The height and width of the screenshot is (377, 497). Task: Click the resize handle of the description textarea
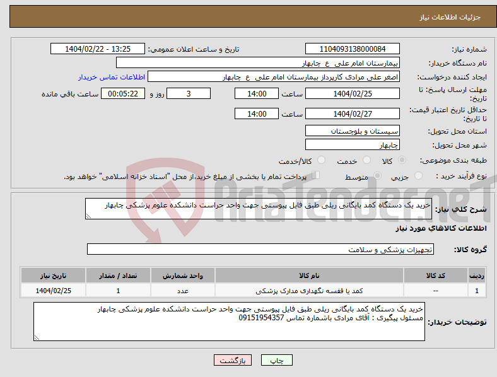88,216
